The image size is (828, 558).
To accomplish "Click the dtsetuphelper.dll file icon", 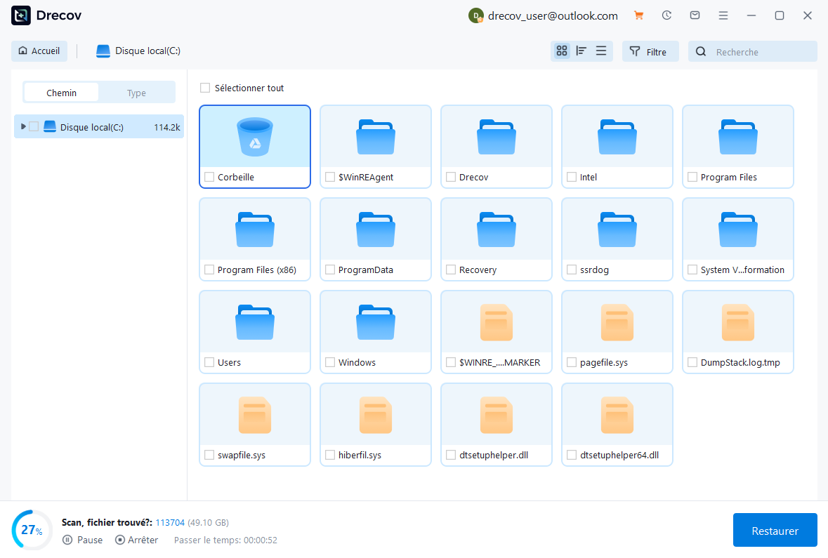I will [497, 415].
